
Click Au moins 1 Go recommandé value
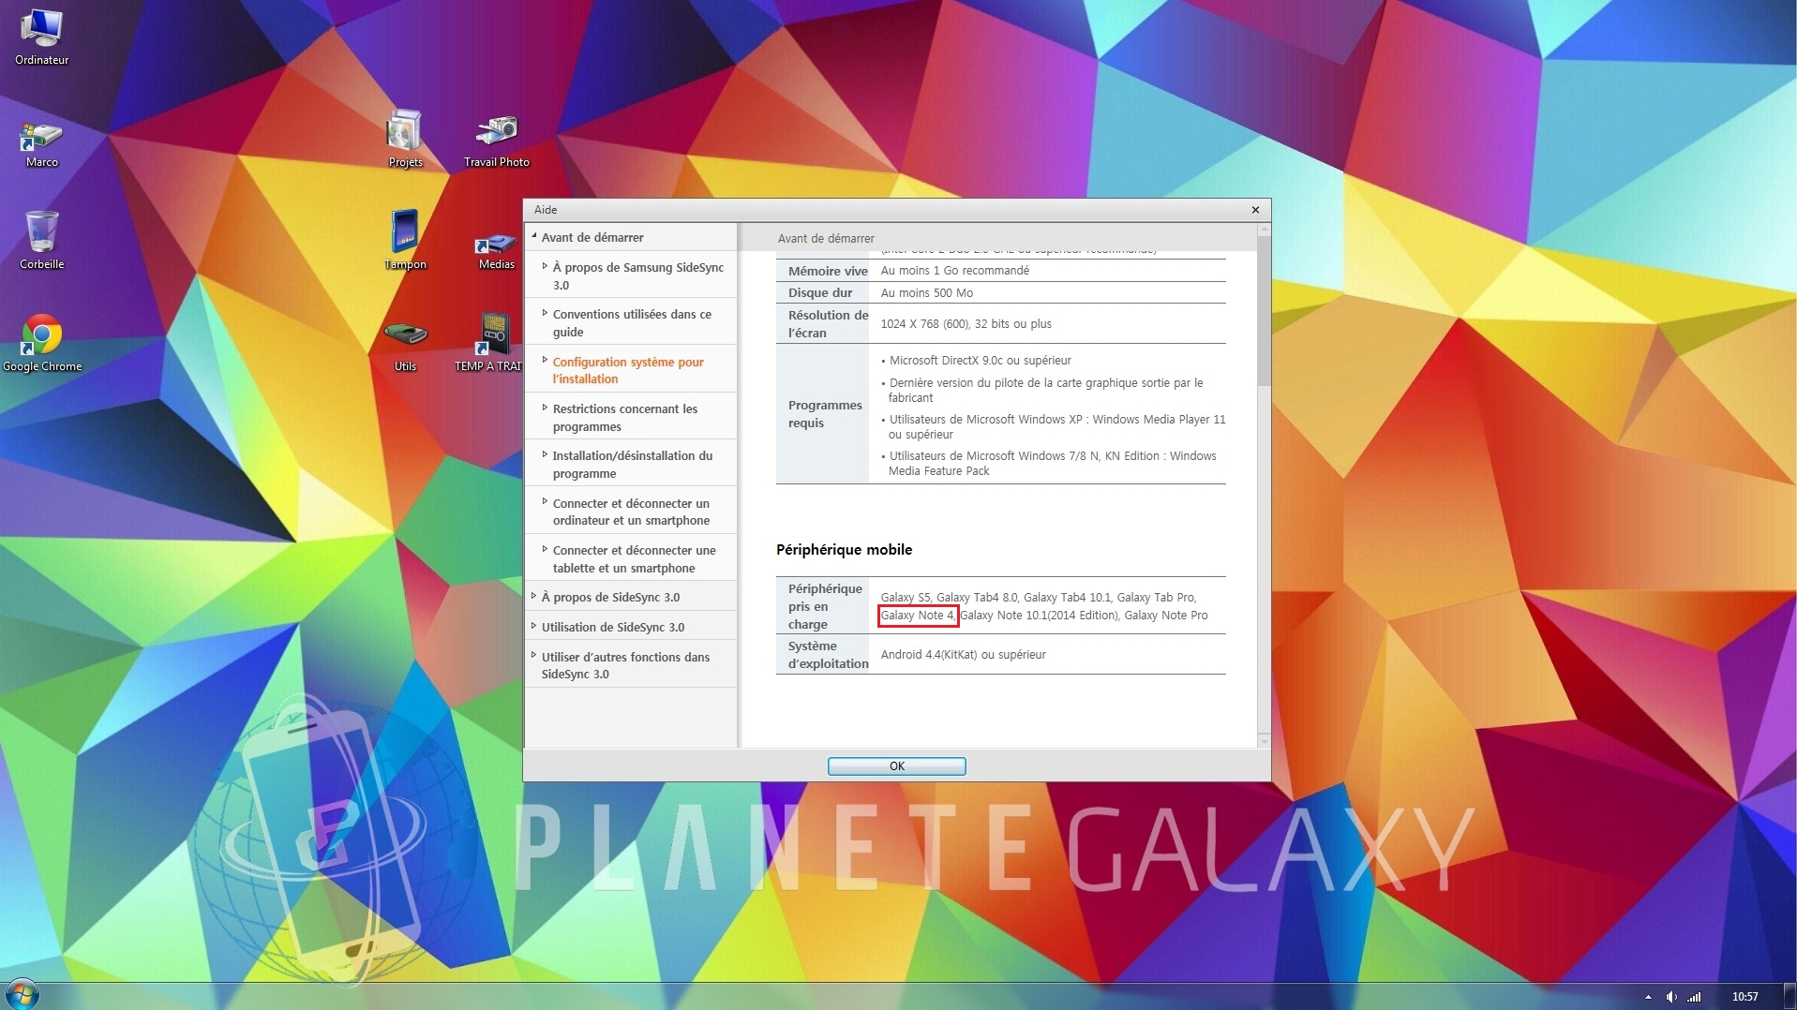pos(954,270)
